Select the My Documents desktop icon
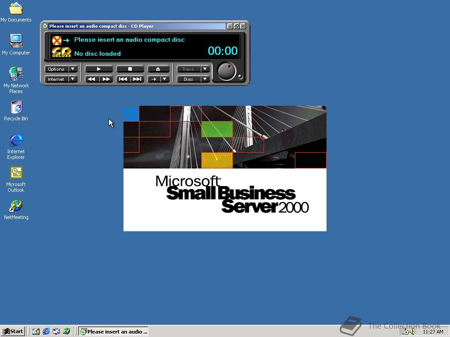 coord(16,12)
